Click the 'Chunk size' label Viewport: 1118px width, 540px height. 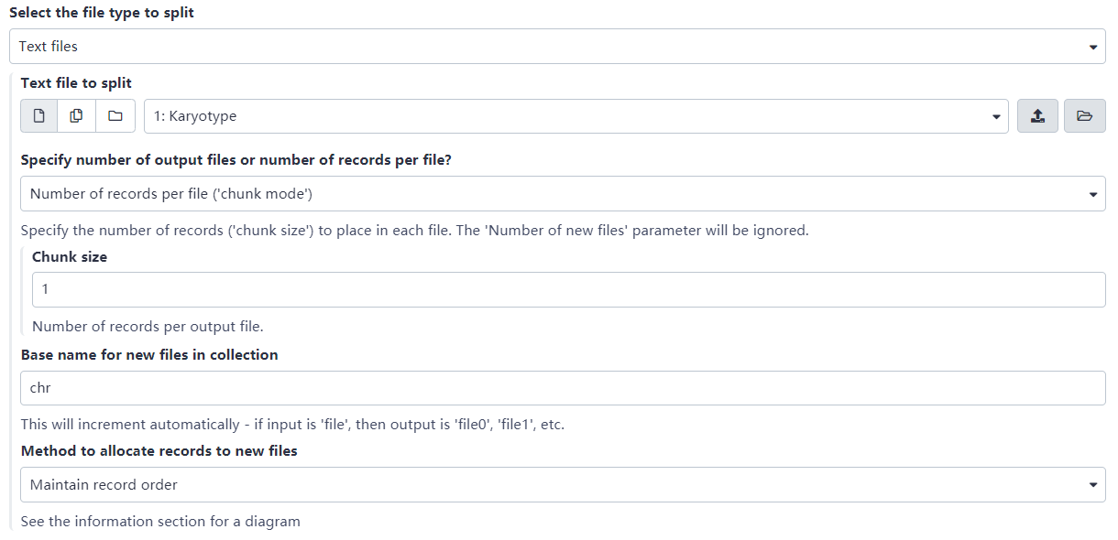pyautogui.click(x=70, y=257)
